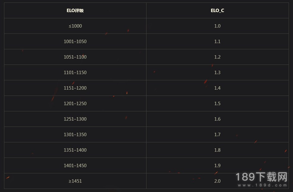Select the 1401–1450 rating cell
Image resolution: width=293 pixels, height=192 pixels.
(x=75, y=165)
